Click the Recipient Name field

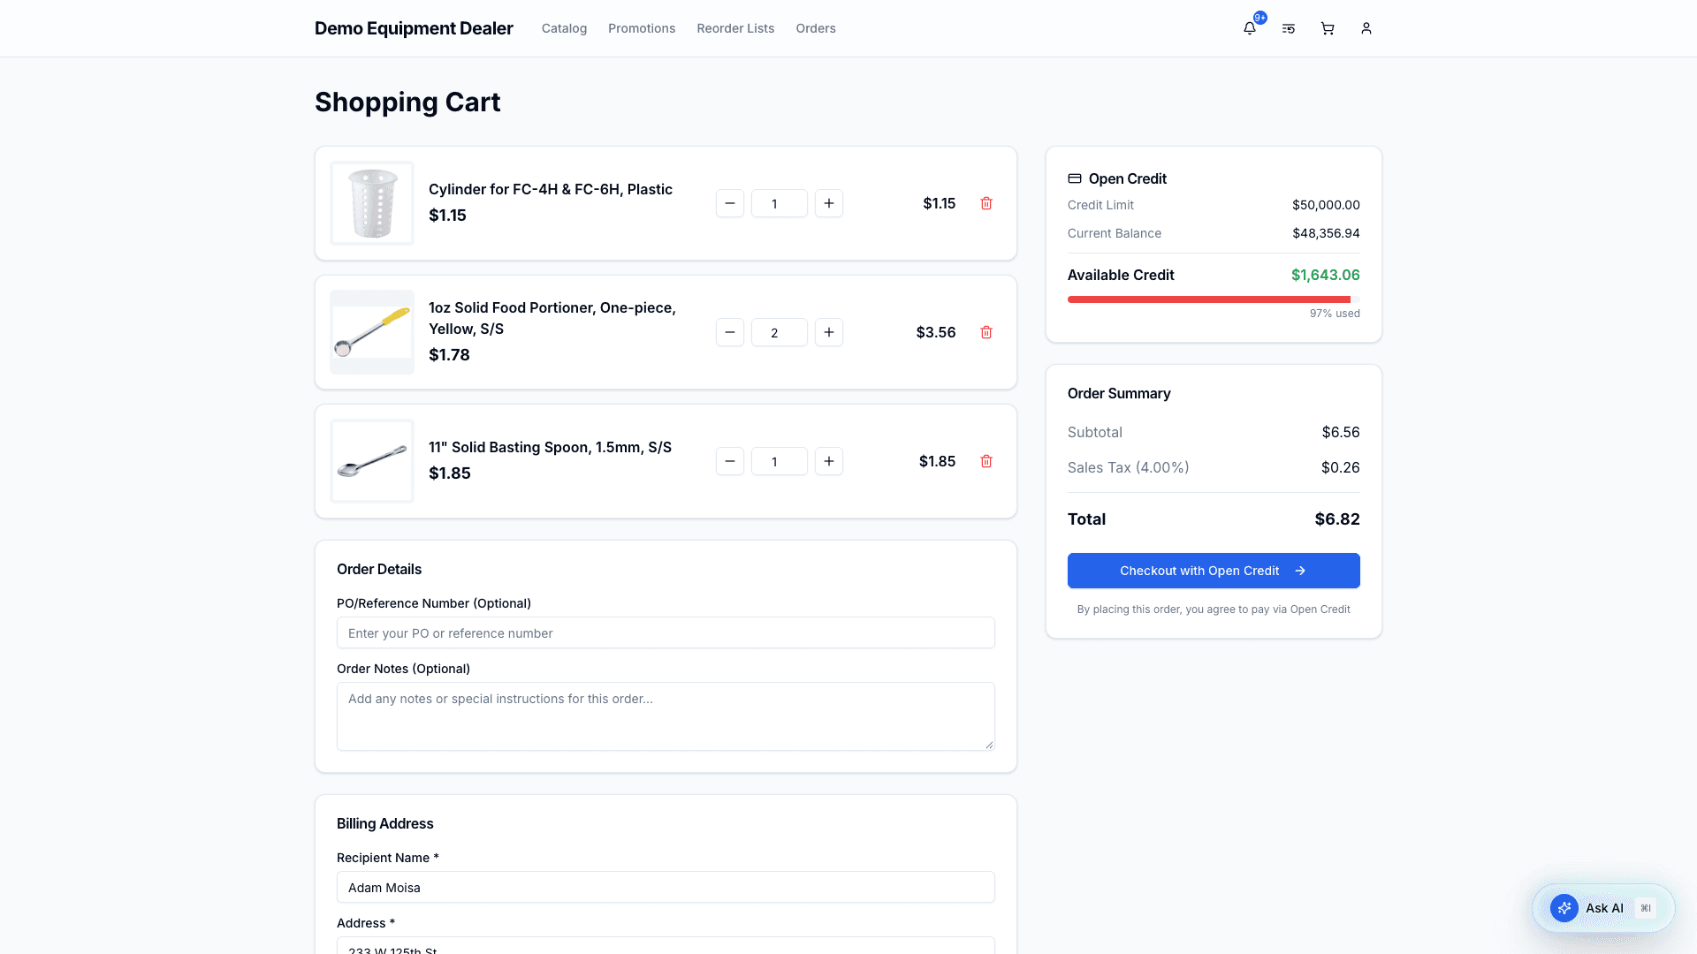click(666, 887)
